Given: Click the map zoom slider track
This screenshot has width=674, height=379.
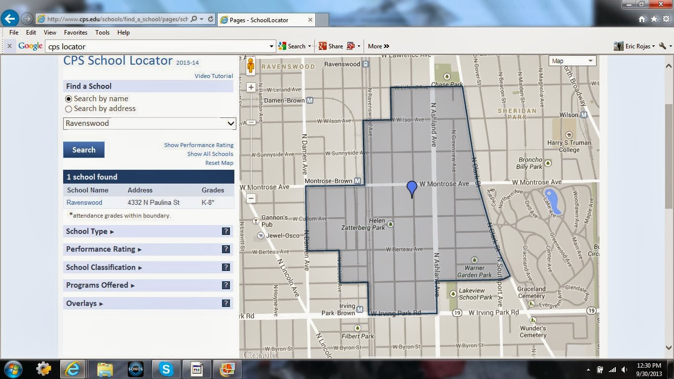Looking at the screenshot, I should [251, 143].
